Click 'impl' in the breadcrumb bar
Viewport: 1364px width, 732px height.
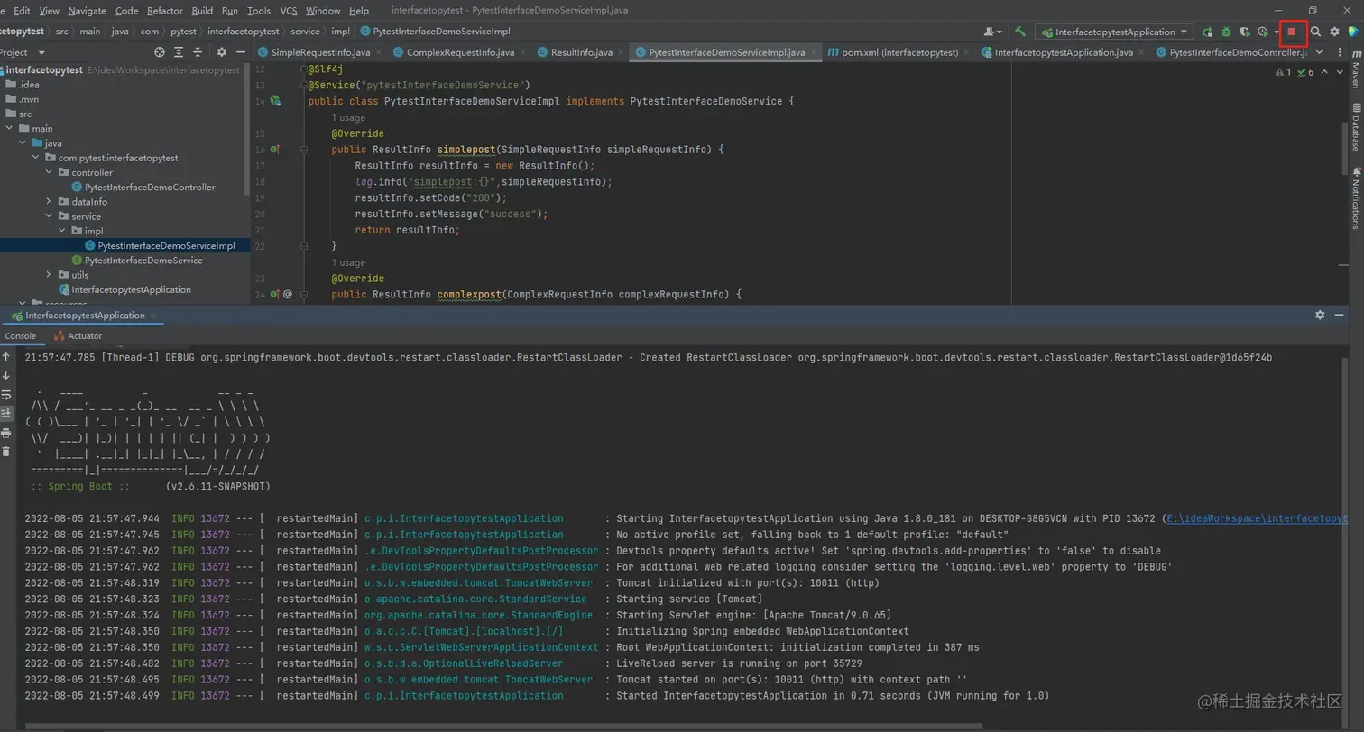click(x=340, y=31)
